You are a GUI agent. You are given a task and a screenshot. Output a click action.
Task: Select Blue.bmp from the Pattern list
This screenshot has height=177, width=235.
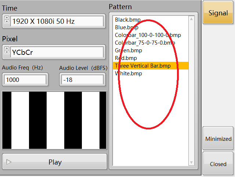pyautogui.click(x=126, y=27)
